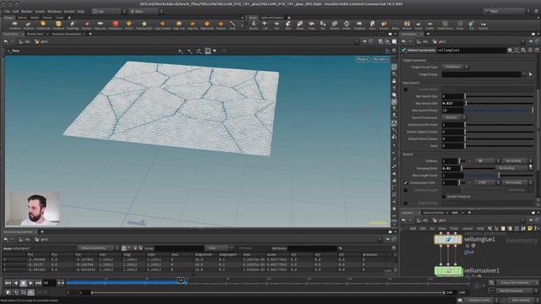Open the viewport Persp camera dropdown

pyautogui.click(x=362, y=59)
